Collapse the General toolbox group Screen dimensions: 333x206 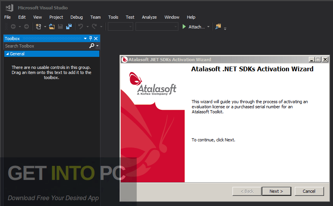tap(7, 54)
